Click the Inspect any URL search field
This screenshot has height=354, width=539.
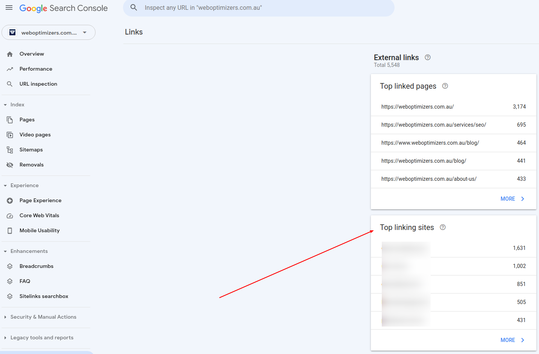[259, 8]
